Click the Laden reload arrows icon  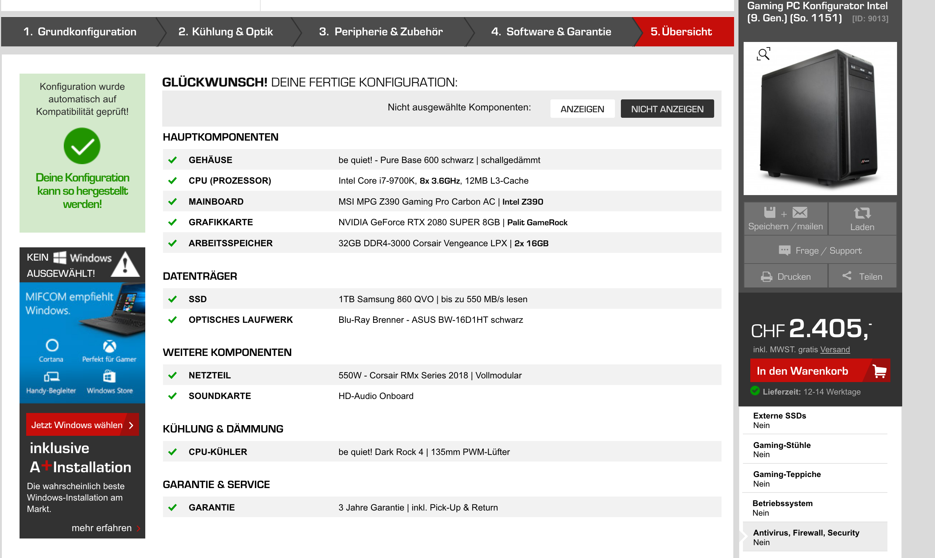(862, 213)
